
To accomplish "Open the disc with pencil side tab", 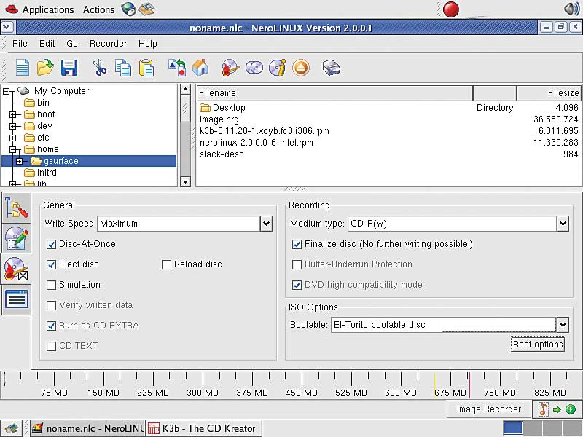I will click(x=16, y=238).
